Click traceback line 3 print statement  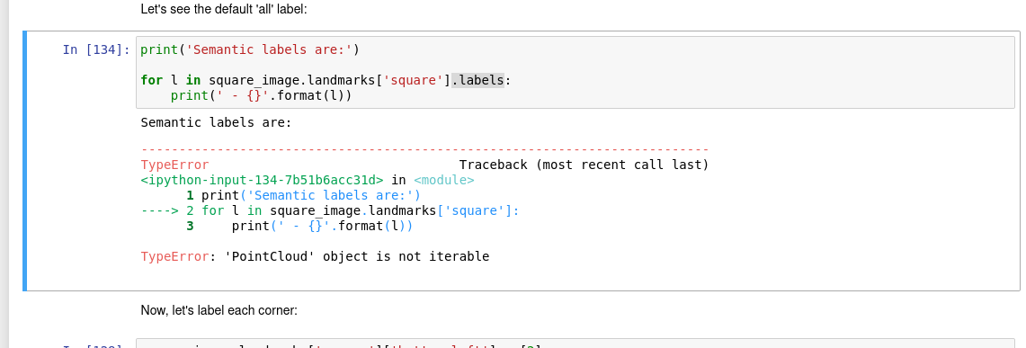click(x=299, y=227)
